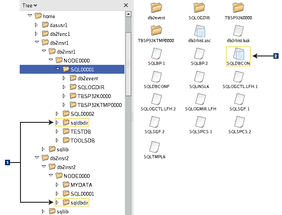Open the Tree view dropdown

(x=30, y=5)
